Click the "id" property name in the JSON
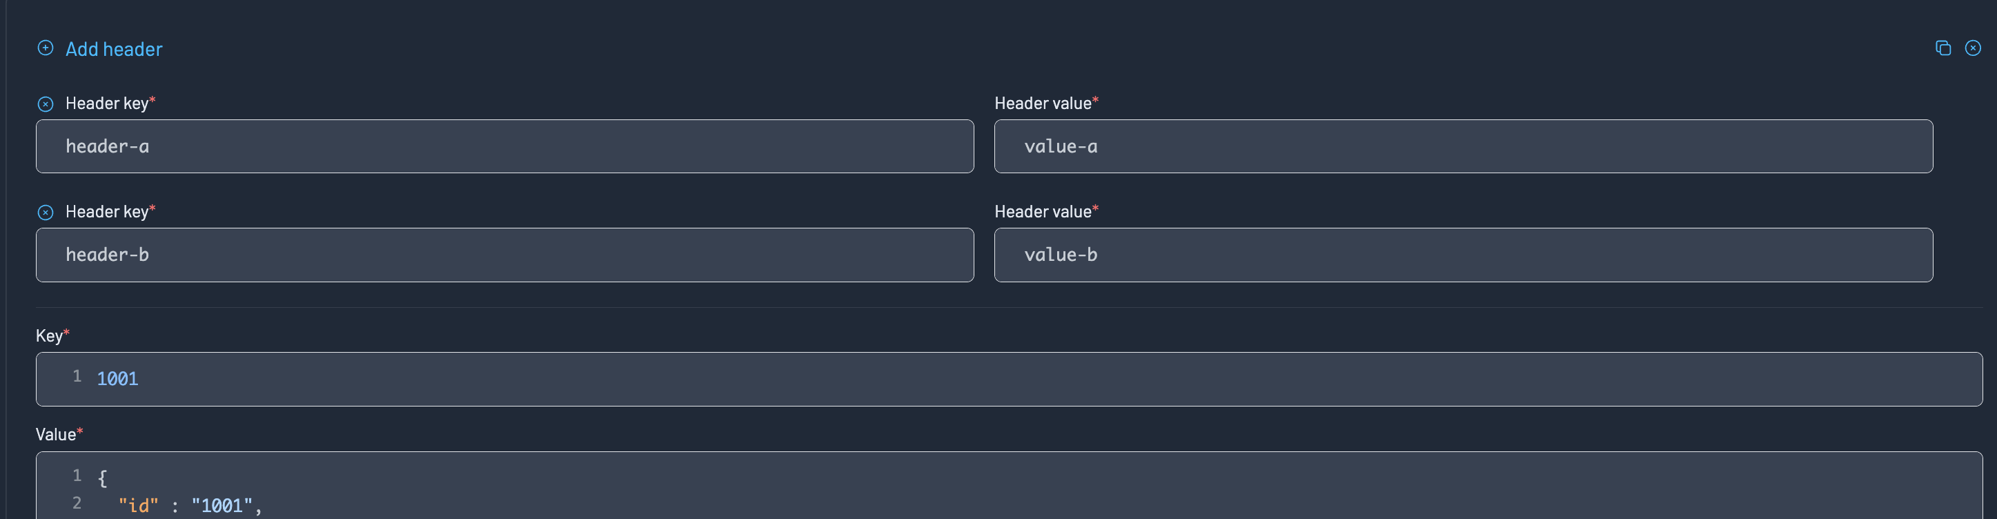 pos(138,506)
